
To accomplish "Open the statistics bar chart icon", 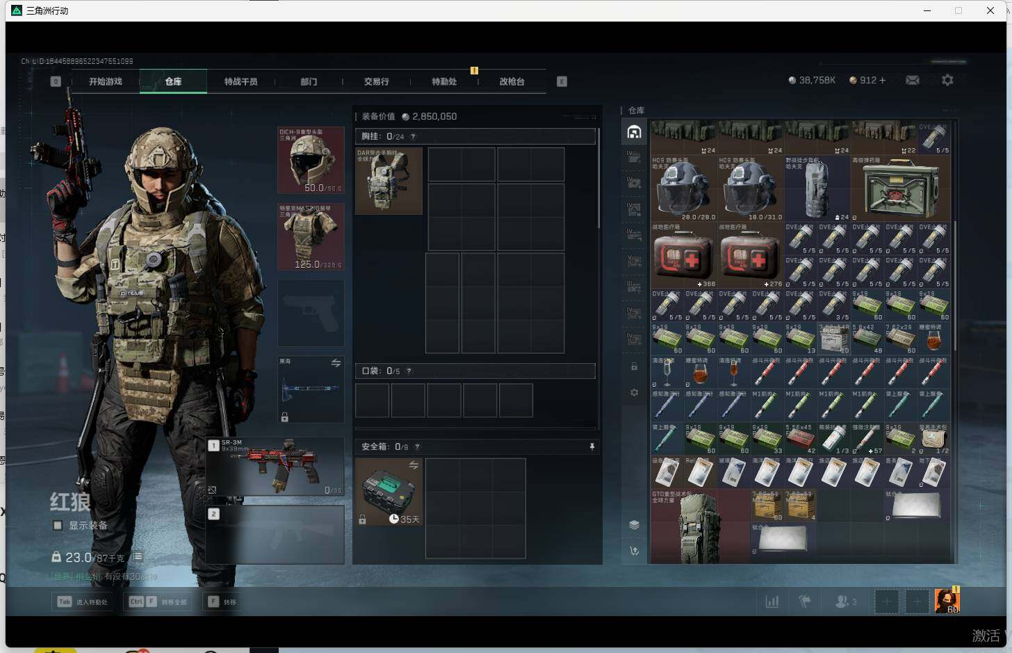I will [772, 602].
